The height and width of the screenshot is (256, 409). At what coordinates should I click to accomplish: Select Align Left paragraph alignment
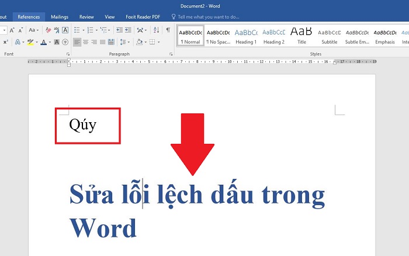coord(77,41)
